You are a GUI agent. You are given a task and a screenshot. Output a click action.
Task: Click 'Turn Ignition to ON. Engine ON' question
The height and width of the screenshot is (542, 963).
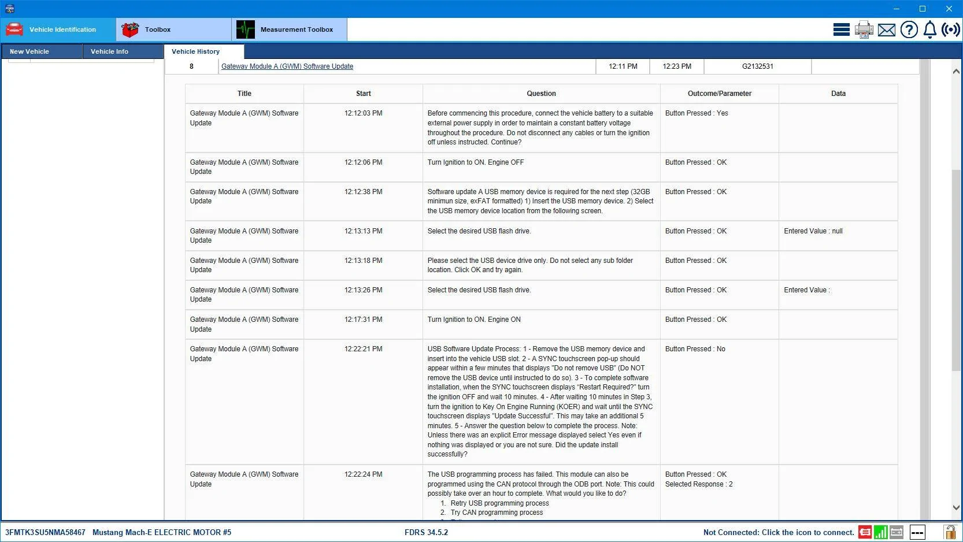(474, 320)
